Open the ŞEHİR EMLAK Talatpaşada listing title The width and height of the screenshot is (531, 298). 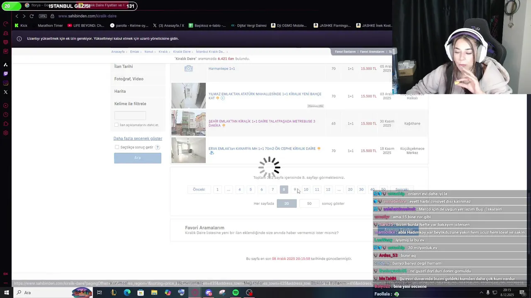[x=262, y=123]
